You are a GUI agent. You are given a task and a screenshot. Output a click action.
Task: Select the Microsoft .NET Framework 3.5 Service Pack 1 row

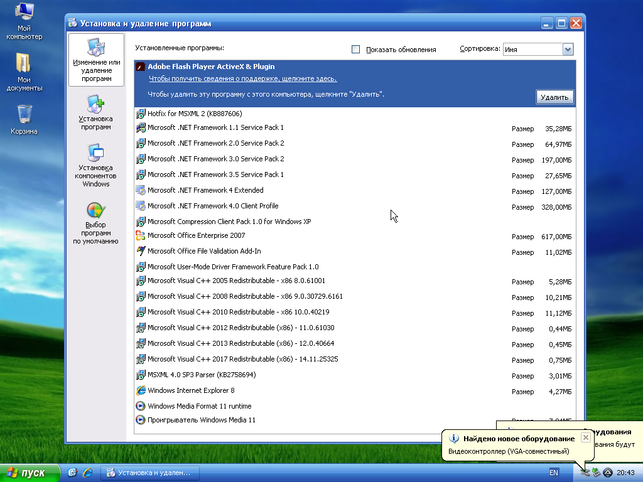pos(355,174)
